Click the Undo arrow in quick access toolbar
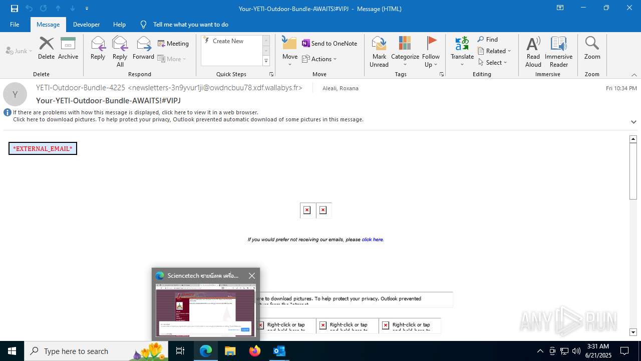641x361 pixels. click(x=29, y=9)
